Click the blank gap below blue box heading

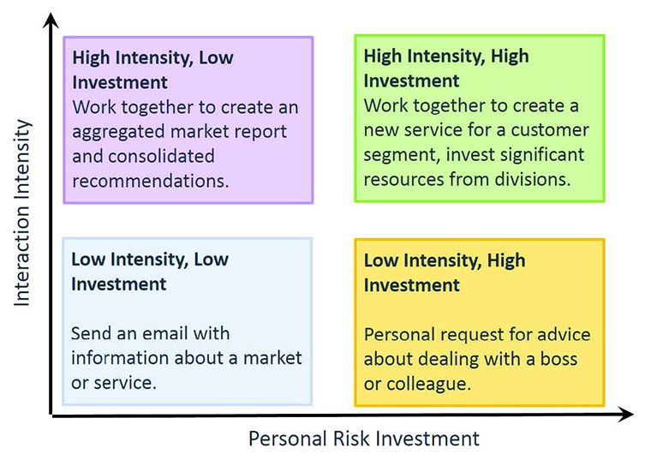(187, 308)
